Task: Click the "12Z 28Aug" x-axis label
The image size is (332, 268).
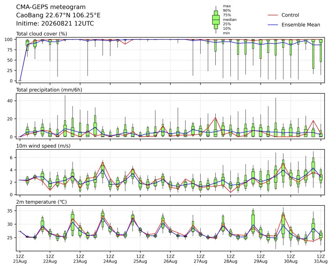Action: pos(230,259)
